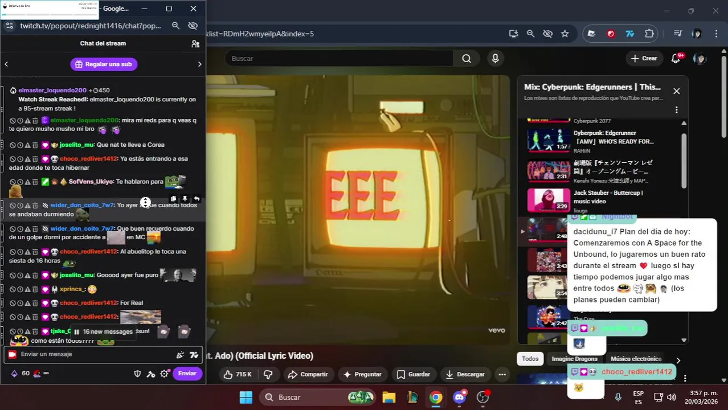Click the Compartir share button
This screenshot has width=728, height=410.
(x=308, y=374)
